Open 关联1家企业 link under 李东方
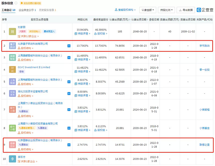Screen dimensions: 215x166 (x=27, y=161)
